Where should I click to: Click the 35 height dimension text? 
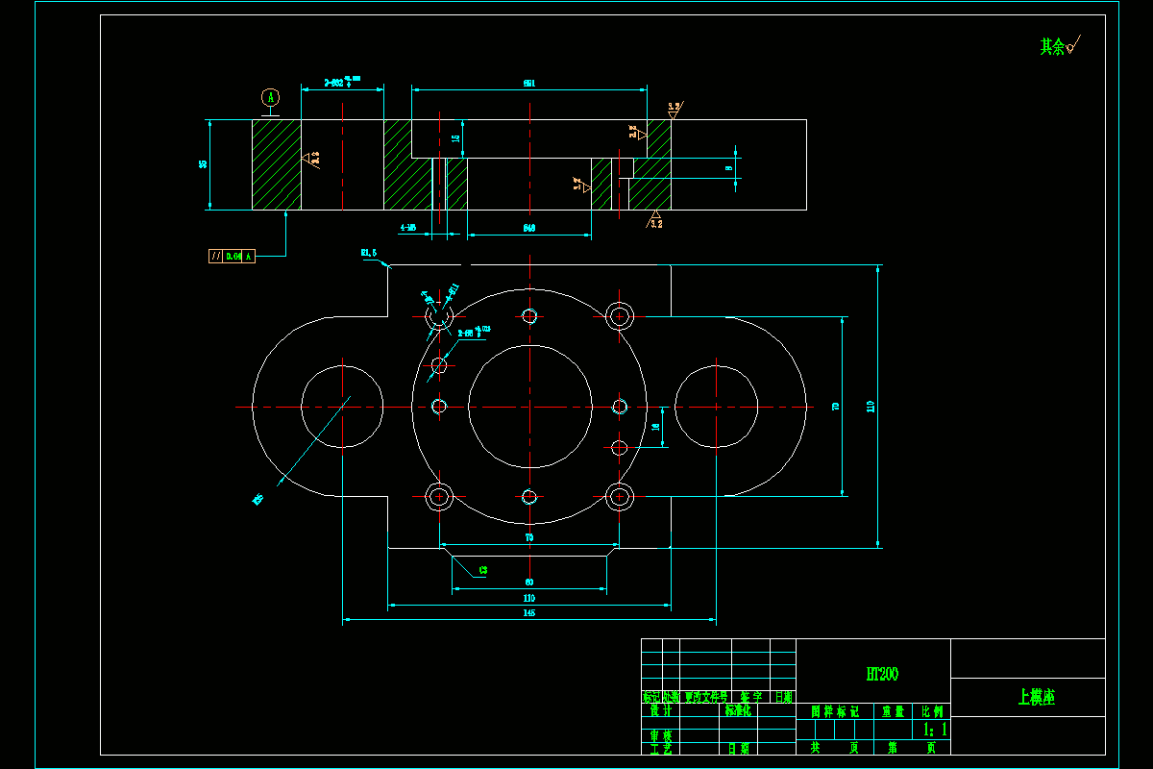pyautogui.click(x=202, y=164)
